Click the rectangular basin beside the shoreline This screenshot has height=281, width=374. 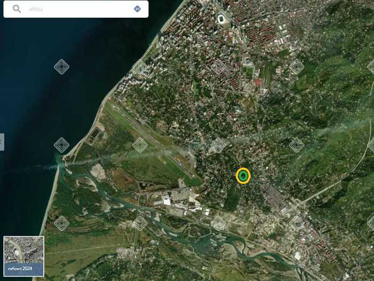click(93, 134)
